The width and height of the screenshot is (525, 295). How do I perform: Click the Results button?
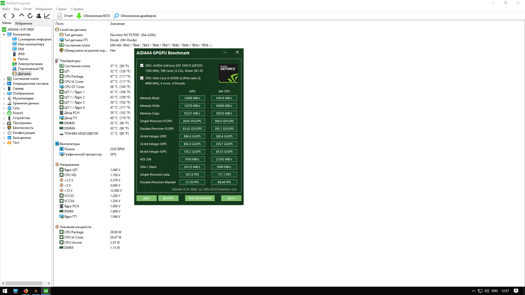pos(168,198)
